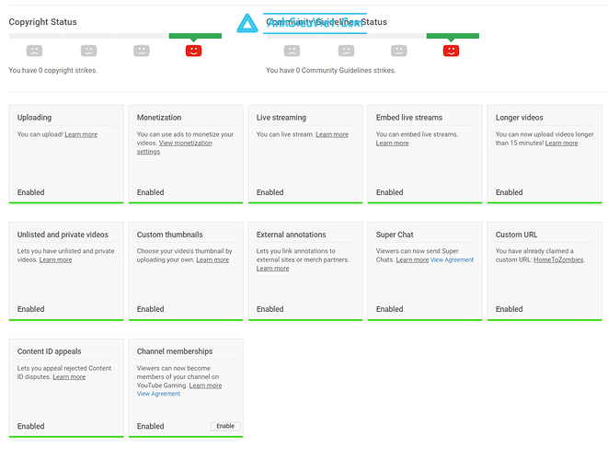Screen dimensions: 608x460
Task: Click the red smiley face under Community Guidelines Status
Action: coord(451,51)
